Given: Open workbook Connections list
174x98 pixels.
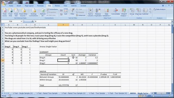Looking at the screenshot, I should click(52, 9).
